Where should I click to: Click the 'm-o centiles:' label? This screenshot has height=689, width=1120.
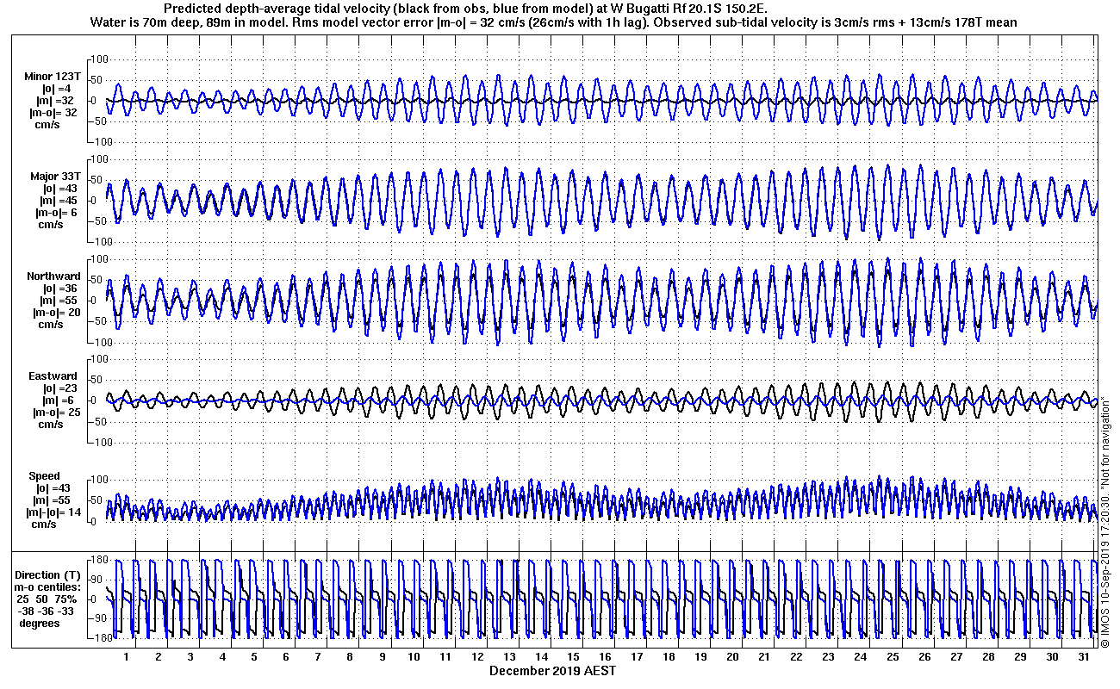[48, 587]
